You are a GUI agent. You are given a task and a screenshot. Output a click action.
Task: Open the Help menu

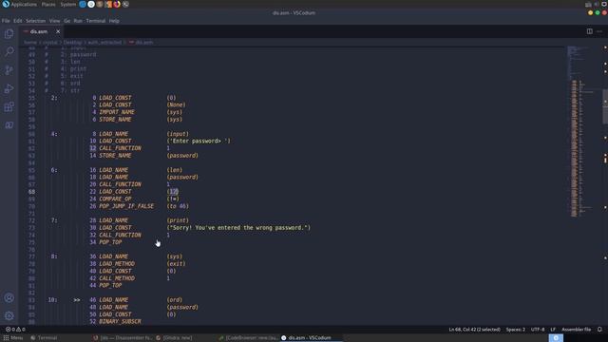point(114,21)
